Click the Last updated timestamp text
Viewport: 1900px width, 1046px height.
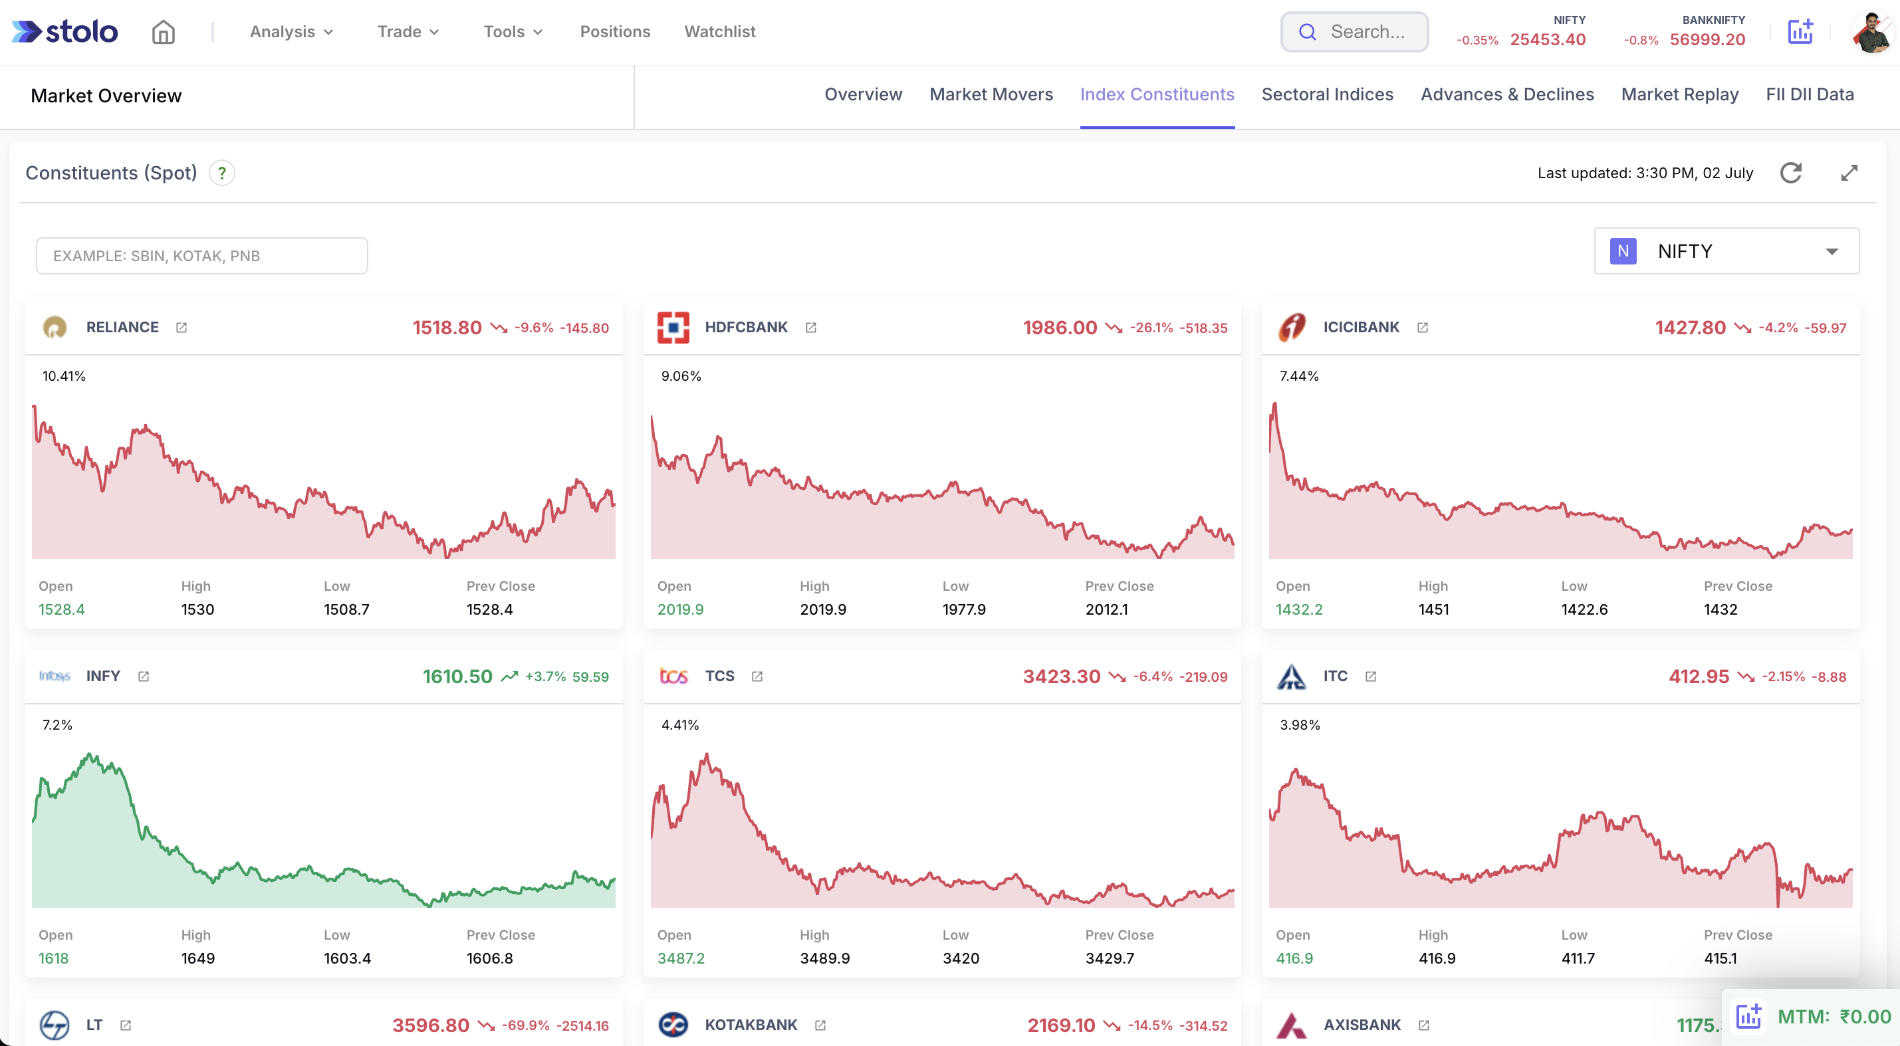1645,173
